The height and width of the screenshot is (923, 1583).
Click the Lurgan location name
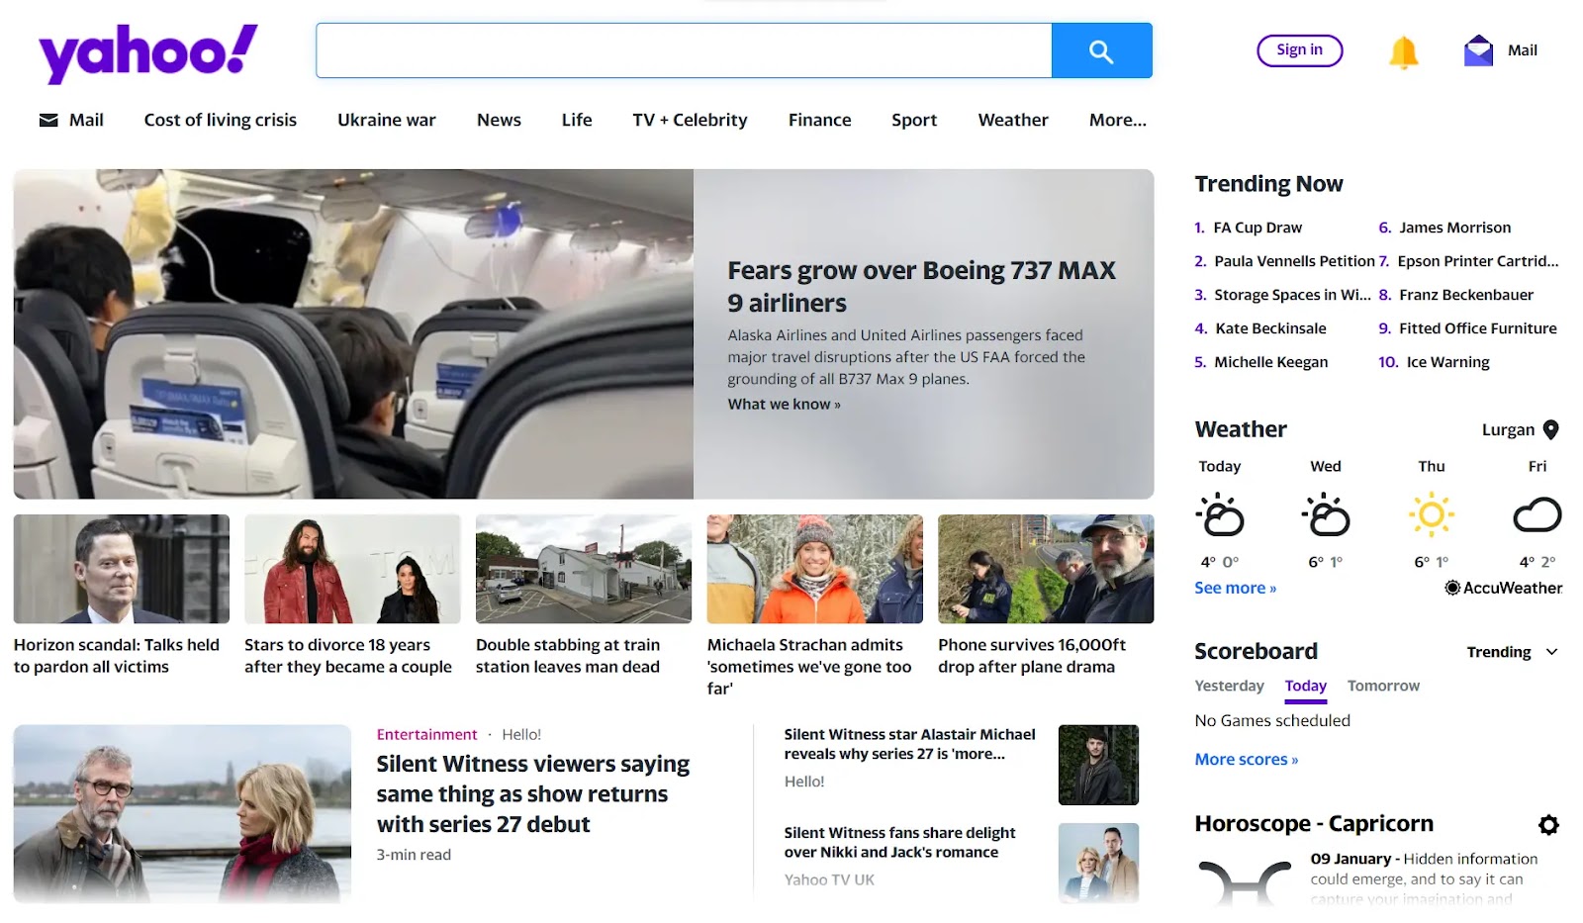pyautogui.click(x=1508, y=429)
